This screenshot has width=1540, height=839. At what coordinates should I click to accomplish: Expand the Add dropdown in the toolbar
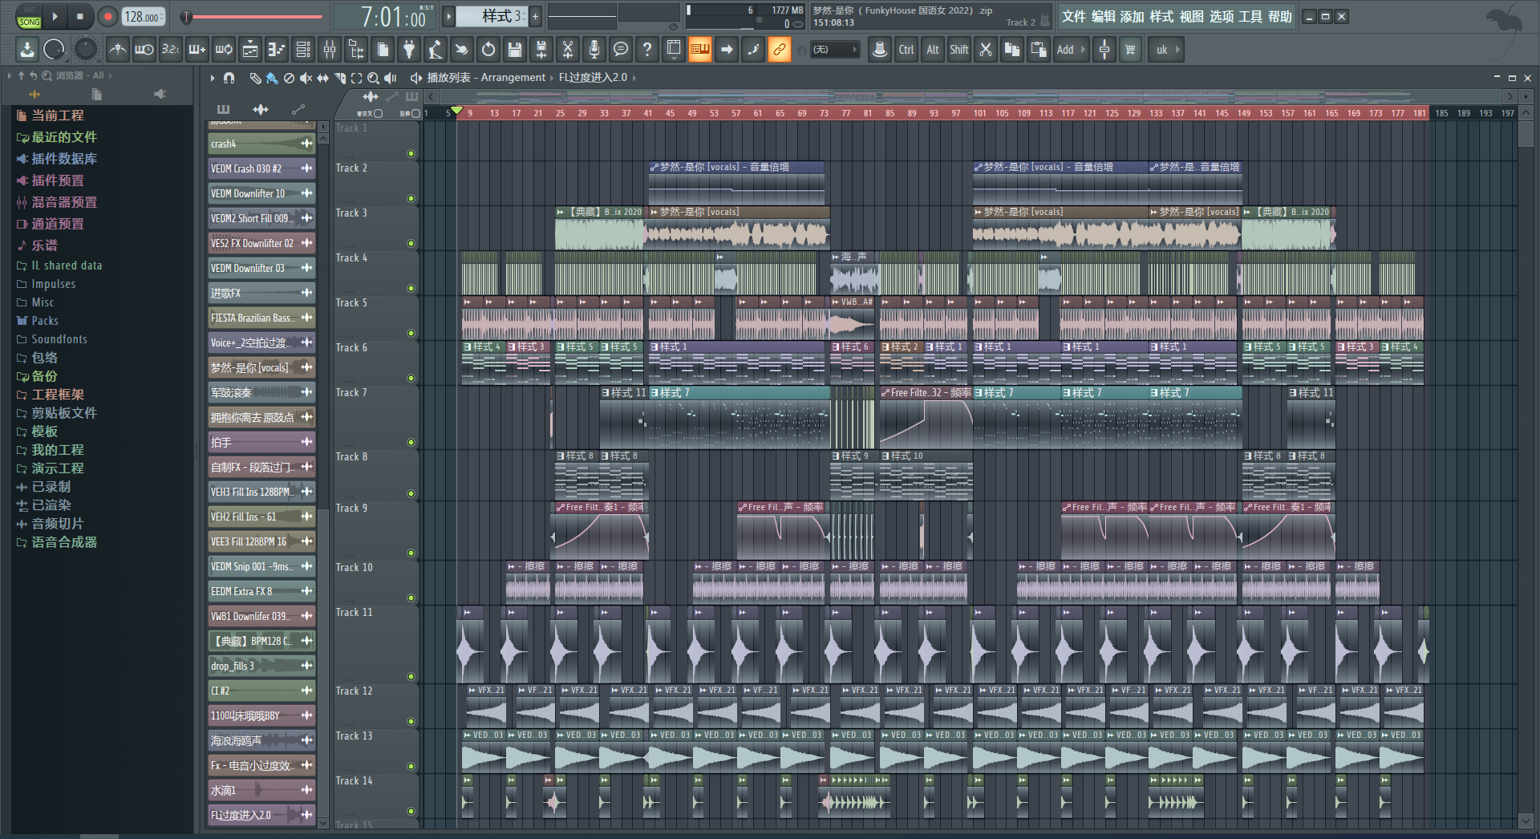[x=1071, y=50]
